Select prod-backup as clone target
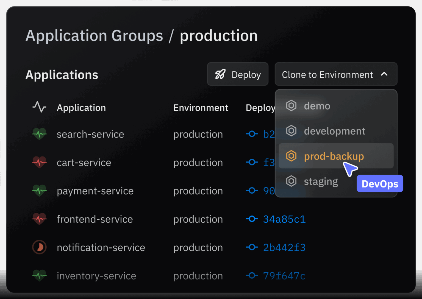Screen dimensions: 422x299 (334, 156)
